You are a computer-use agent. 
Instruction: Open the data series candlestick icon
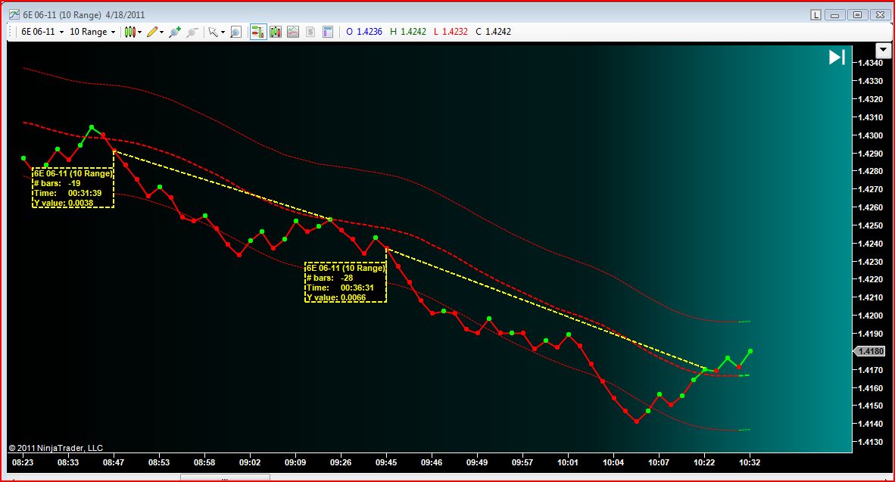tap(276, 32)
